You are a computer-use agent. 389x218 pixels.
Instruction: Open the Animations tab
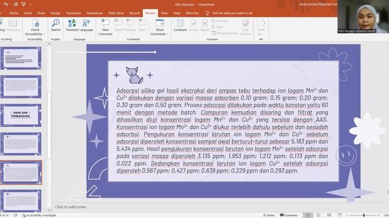point(95,13)
